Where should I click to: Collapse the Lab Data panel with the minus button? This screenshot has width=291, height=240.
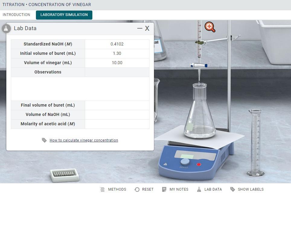(x=139, y=28)
